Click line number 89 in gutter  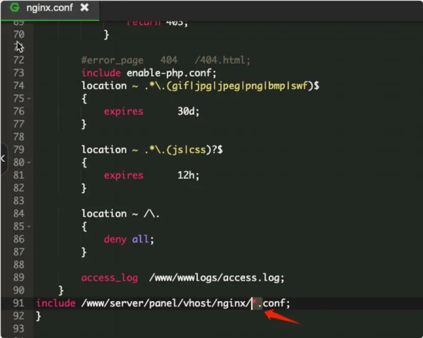[x=18, y=278]
